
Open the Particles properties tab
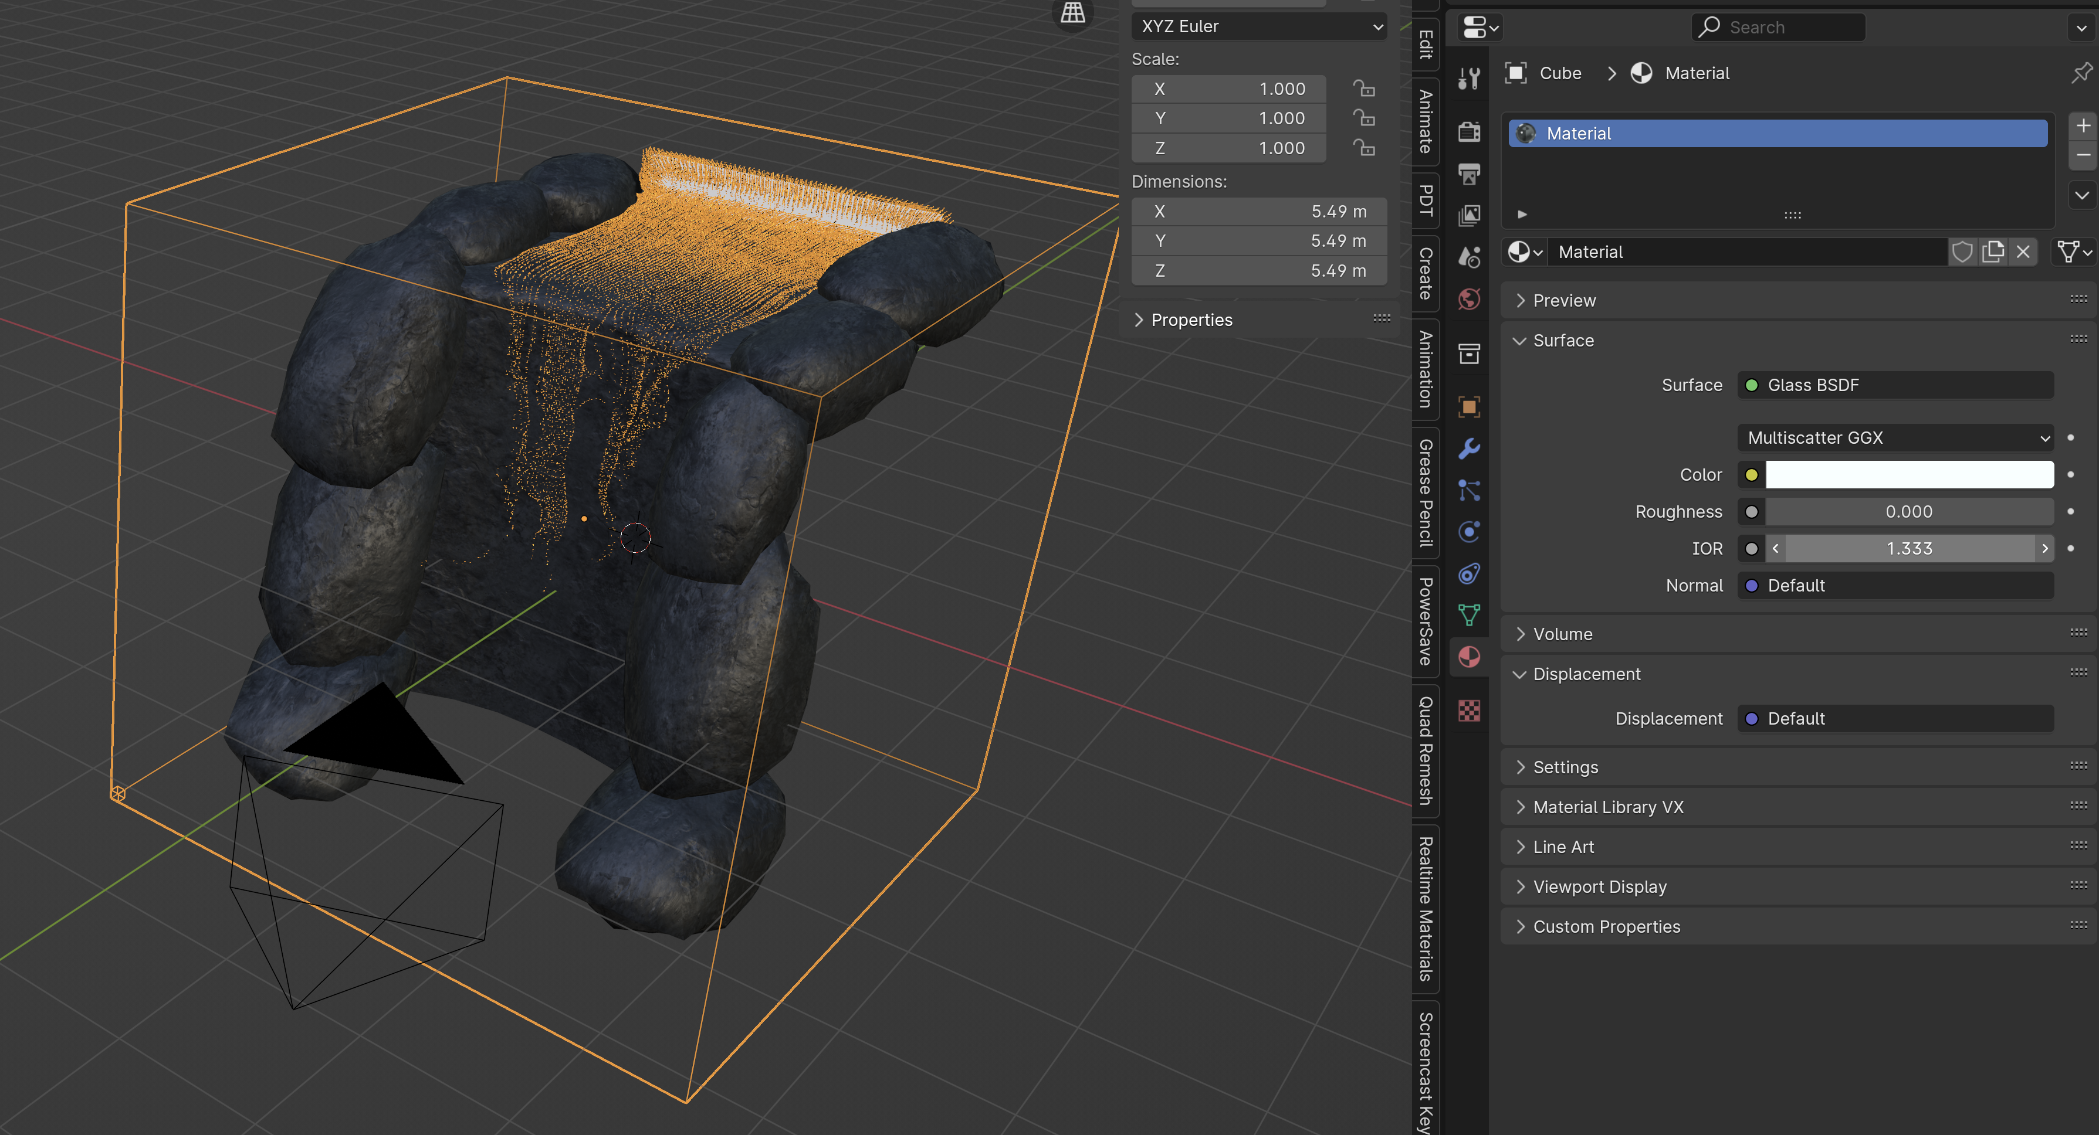pos(1469,490)
